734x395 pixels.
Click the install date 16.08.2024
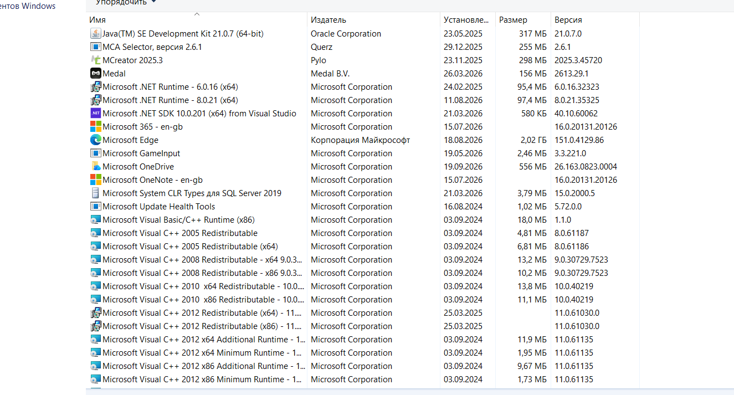coord(463,207)
